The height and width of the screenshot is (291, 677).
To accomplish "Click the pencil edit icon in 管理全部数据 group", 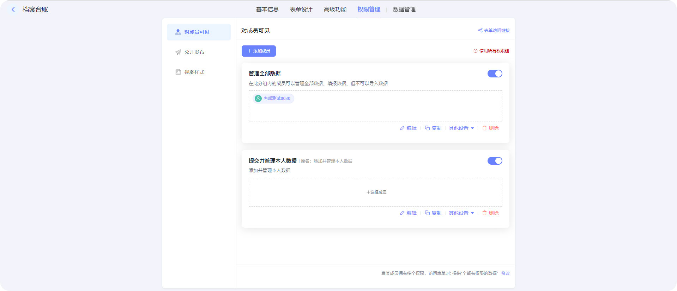I will (x=402, y=128).
